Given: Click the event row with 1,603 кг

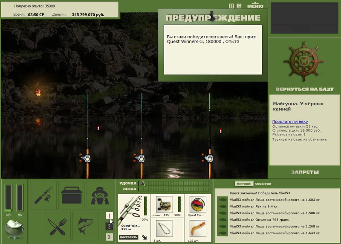Looking at the screenshot, I should pyautogui.click(x=275, y=200).
